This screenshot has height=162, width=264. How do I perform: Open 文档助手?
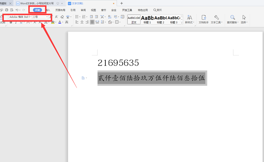(x=203, y=19)
